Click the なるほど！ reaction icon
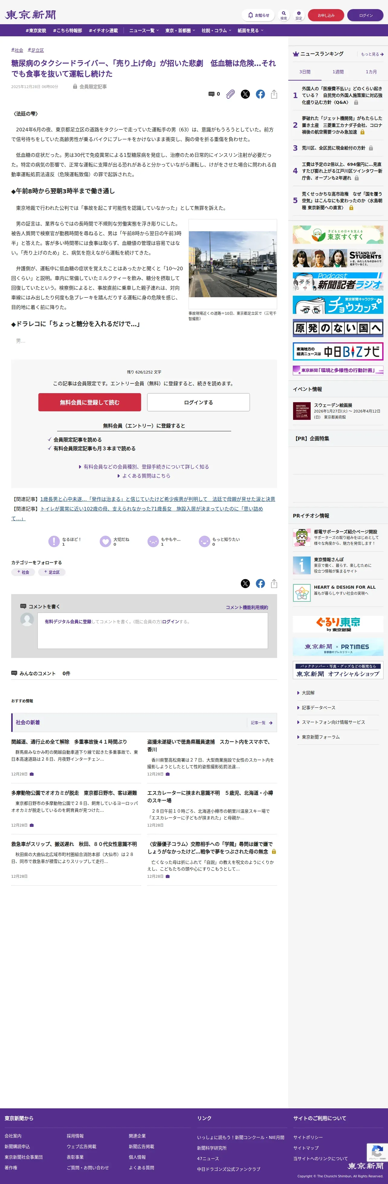This screenshot has width=388, height=1184. (x=54, y=541)
